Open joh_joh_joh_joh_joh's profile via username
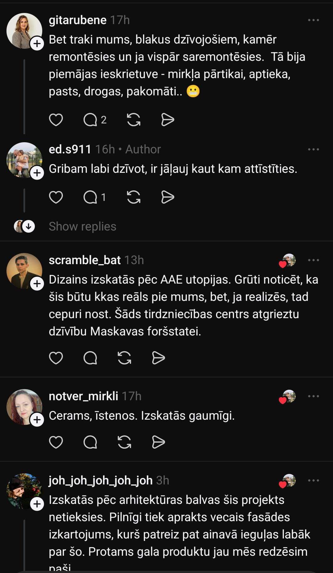 tap(101, 480)
